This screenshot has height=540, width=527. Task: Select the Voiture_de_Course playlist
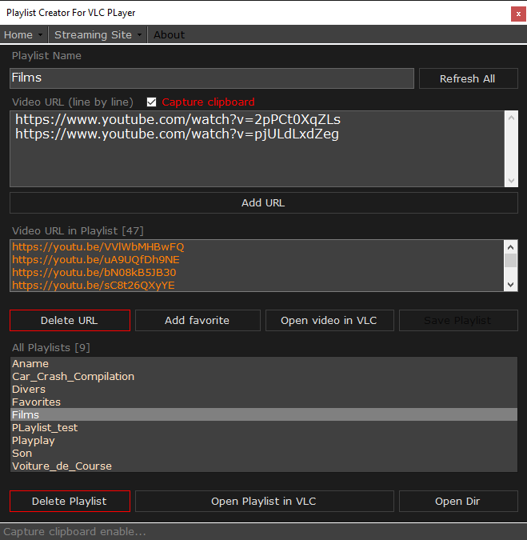coord(264,466)
